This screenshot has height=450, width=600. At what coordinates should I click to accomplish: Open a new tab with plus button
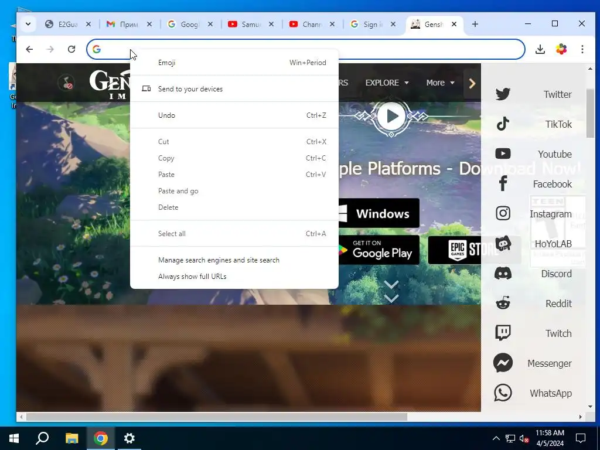point(475,24)
